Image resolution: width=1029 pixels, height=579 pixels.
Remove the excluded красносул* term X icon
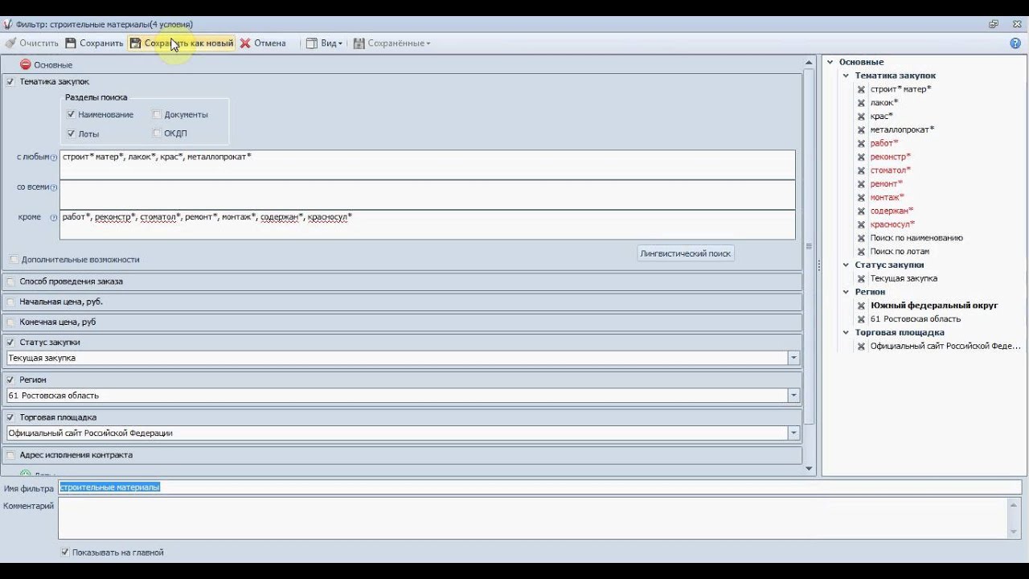(861, 224)
